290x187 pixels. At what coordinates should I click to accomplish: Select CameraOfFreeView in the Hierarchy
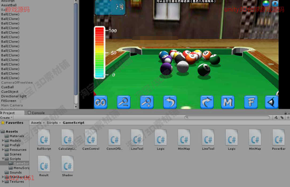(17, 83)
